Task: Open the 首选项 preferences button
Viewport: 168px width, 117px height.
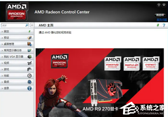Action: 160,15
